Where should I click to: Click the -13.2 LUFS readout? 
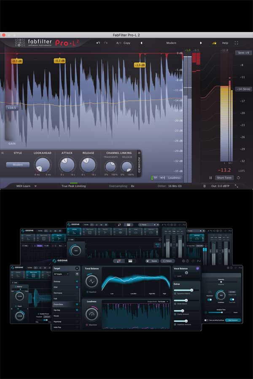point(224,170)
